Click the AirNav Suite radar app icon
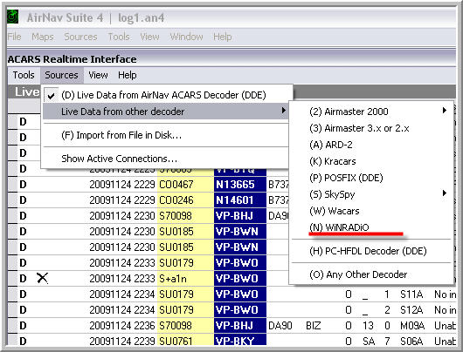 (13, 17)
